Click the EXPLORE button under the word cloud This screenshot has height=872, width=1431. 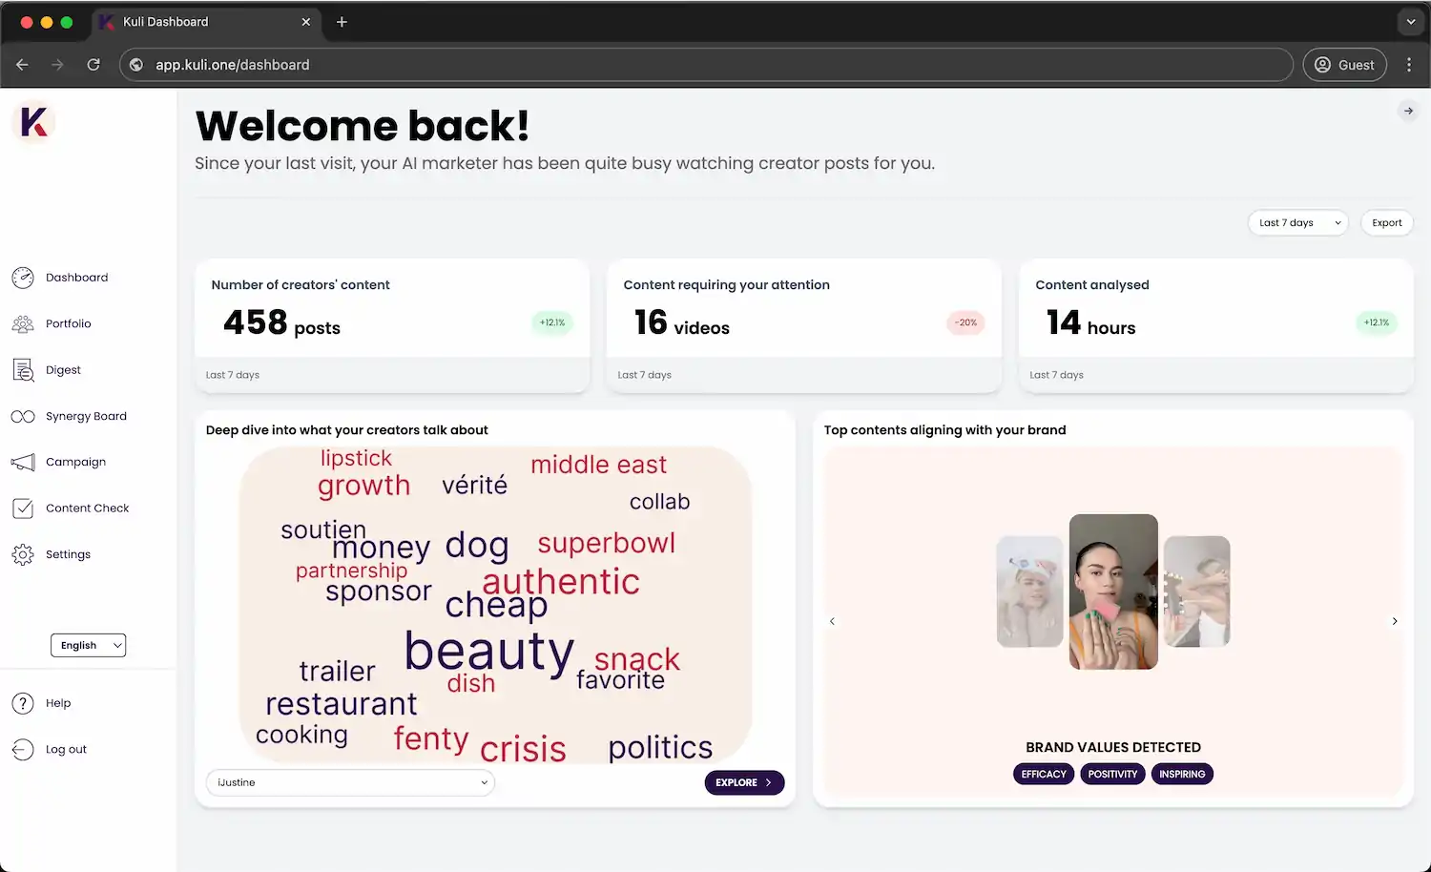(x=744, y=782)
